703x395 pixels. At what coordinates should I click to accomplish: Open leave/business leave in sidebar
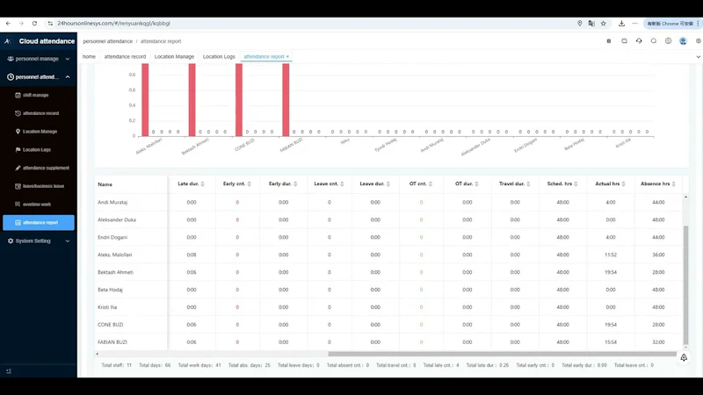click(x=38, y=186)
